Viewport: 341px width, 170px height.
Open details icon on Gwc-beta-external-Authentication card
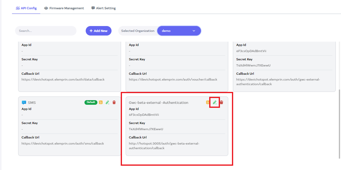(208, 102)
